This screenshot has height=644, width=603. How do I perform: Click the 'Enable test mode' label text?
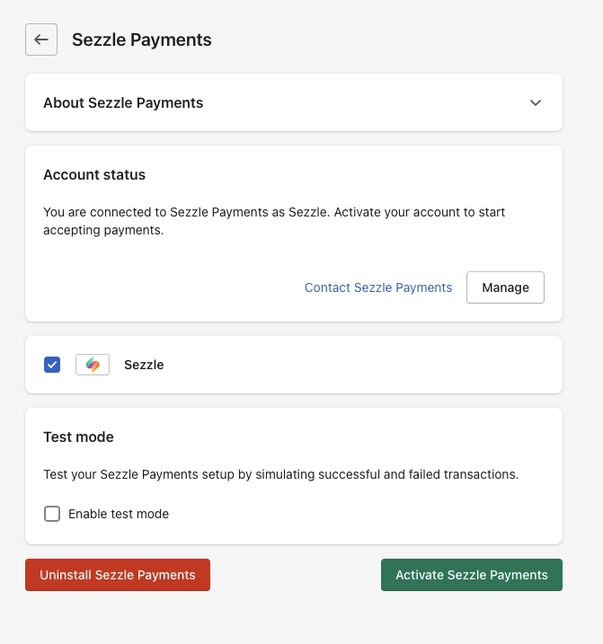click(119, 514)
